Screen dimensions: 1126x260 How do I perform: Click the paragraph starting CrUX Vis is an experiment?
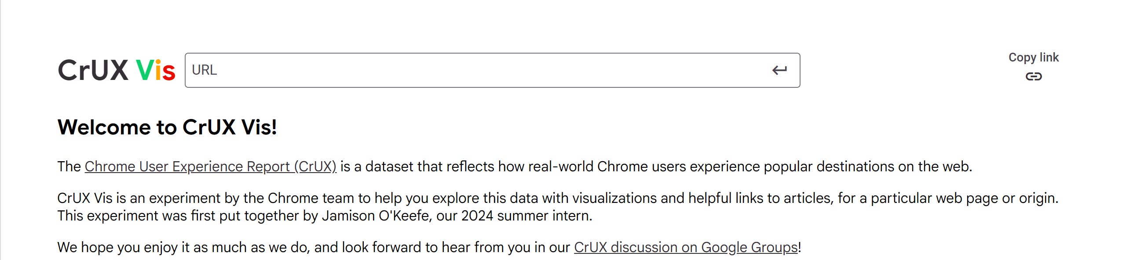click(x=558, y=207)
